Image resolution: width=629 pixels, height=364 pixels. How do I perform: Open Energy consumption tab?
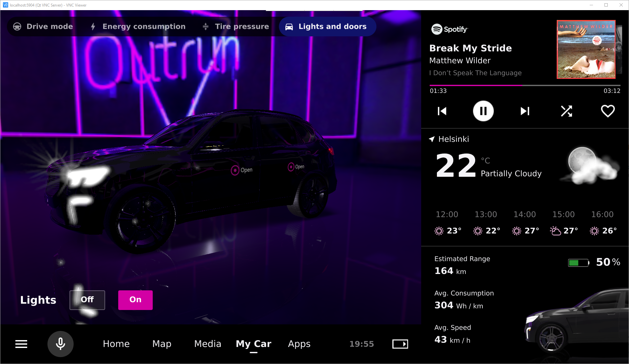click(x=138, y=27)
